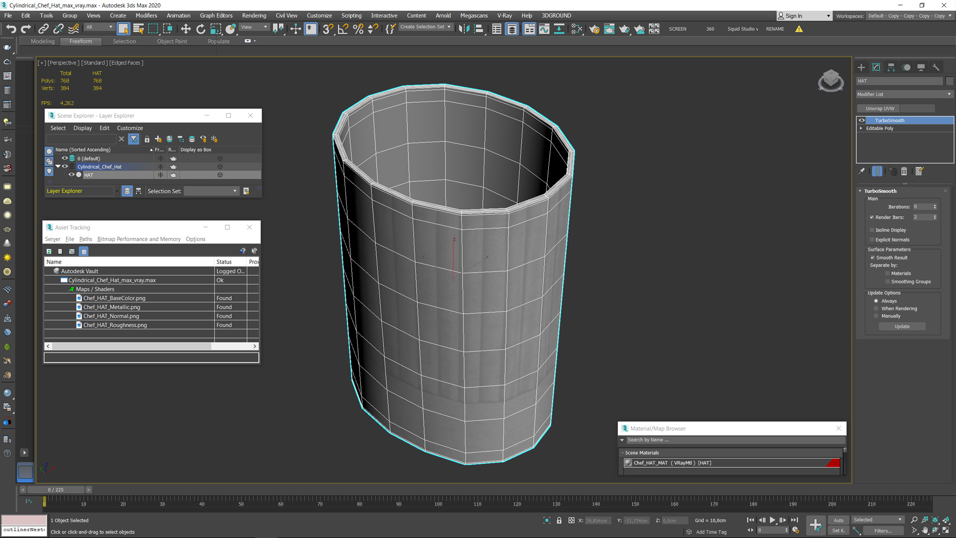Open the Modifiers menu in menu bar
Viewport: 956px width, 538px height.
click(146, 15)
